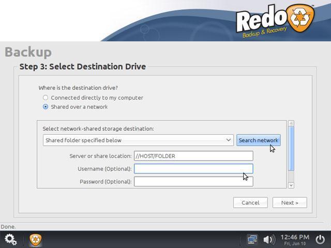Click the Where is the destination drive? label
The width and height of the screenshot is (331, 248).
pos(78,88)
